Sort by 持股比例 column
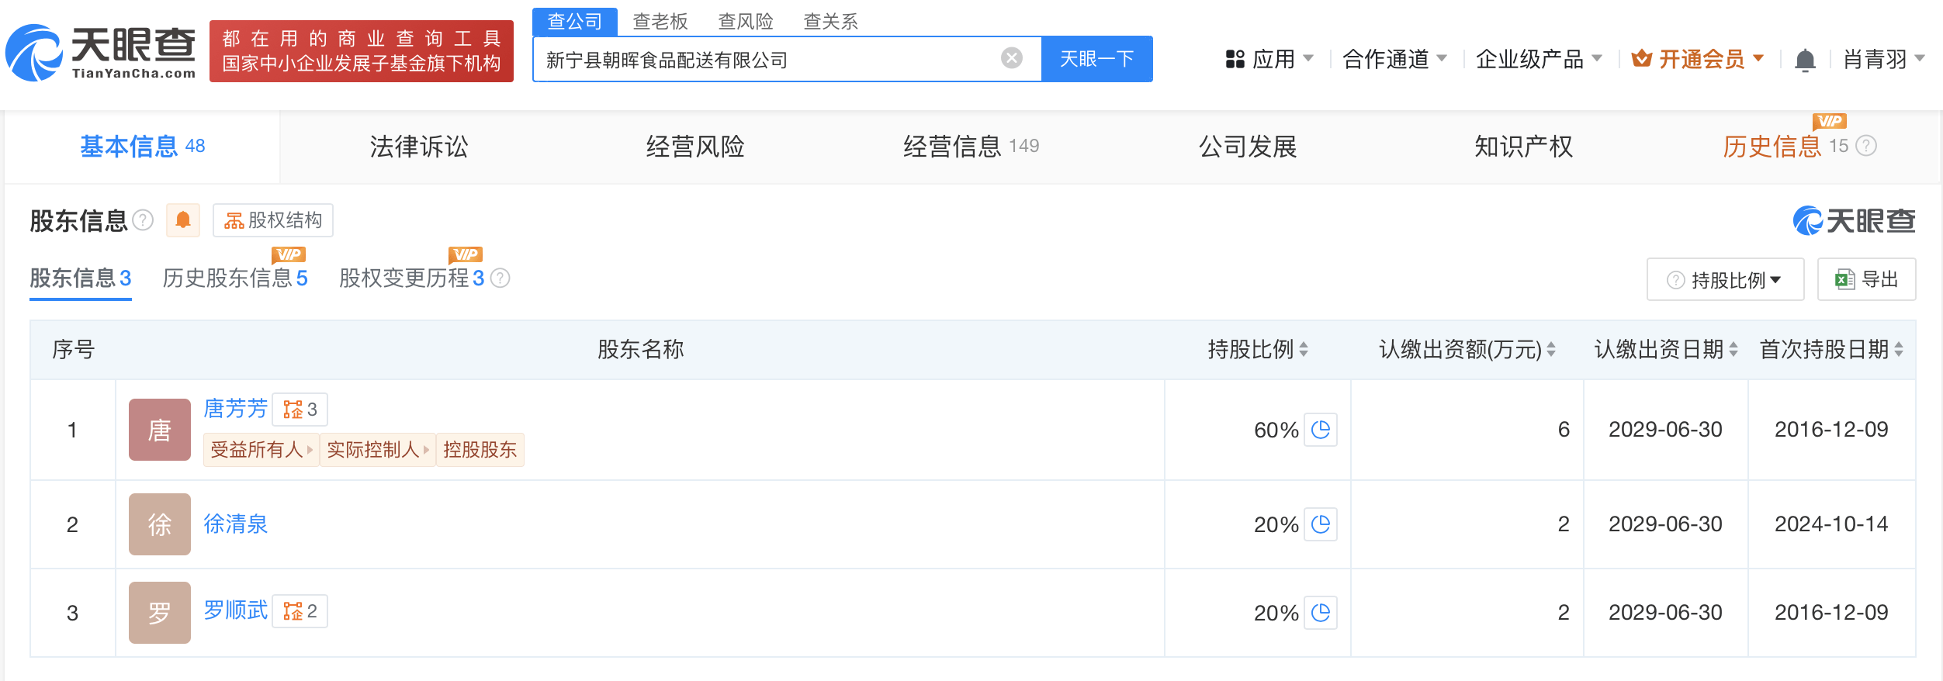This screenshot has width=1943, height=681. (x=1258, y=350)
